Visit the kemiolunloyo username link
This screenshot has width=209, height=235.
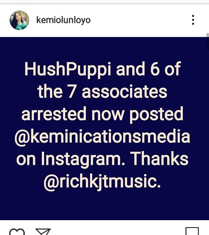click(64, 20)
